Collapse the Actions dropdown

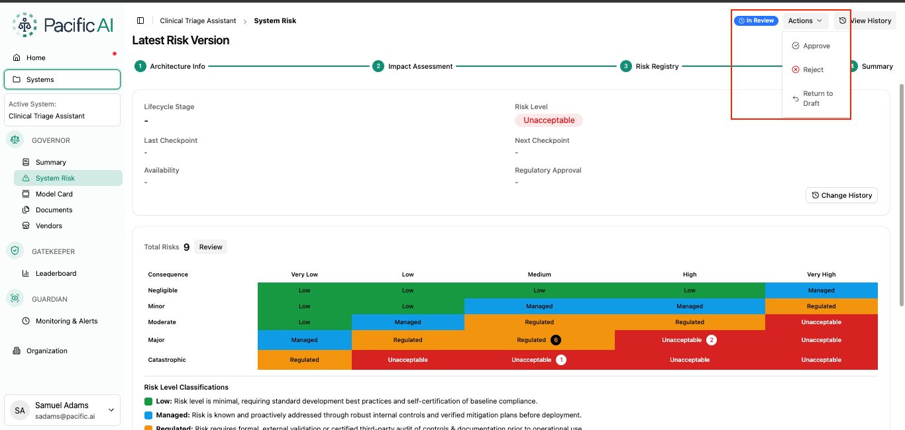806,21
